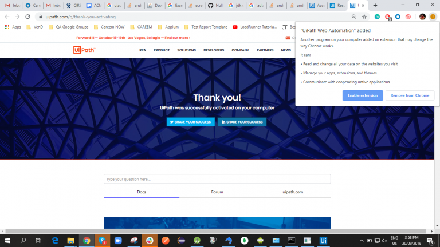Open the Windows Start menu
Viewport: 440px width, 247px height.
coord(7,241)
